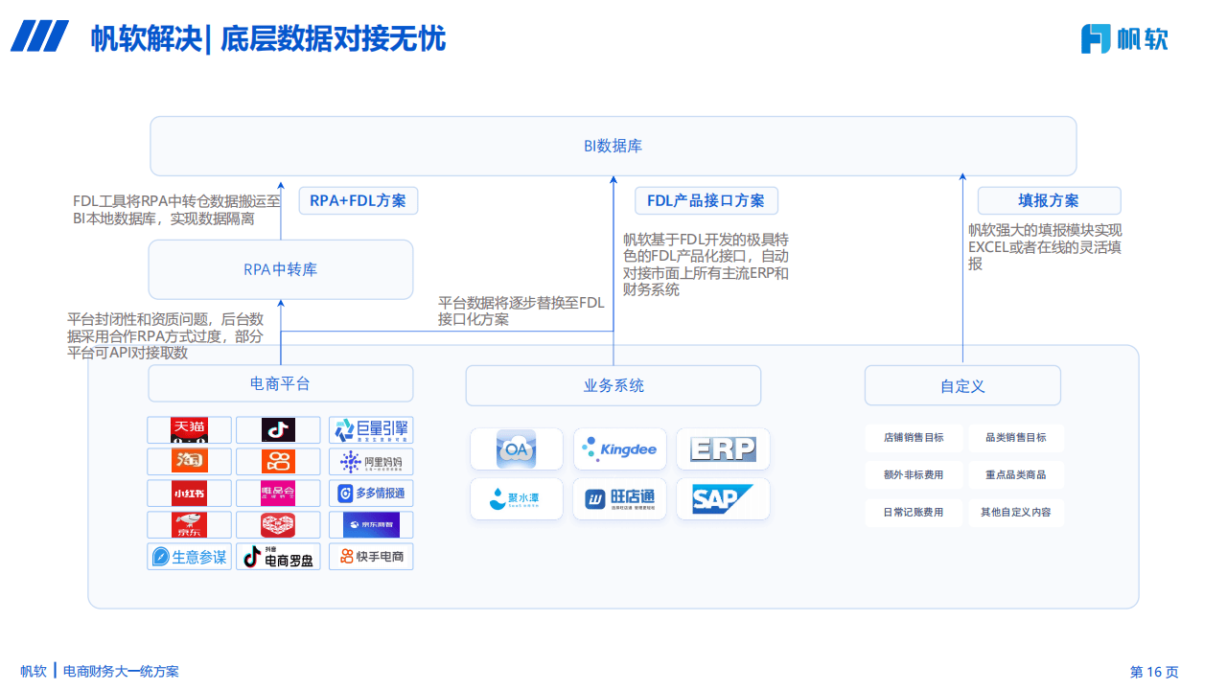Click the Tmall (天猫) logo
Image resolution: width=1227 pixels, height=690 pixels.
point(189,429)
